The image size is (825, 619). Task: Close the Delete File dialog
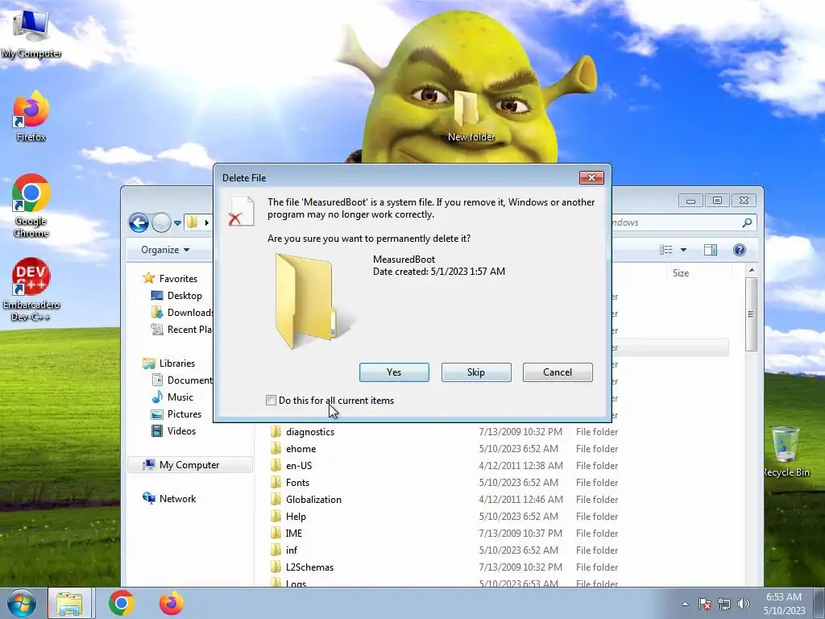point(591,178)
